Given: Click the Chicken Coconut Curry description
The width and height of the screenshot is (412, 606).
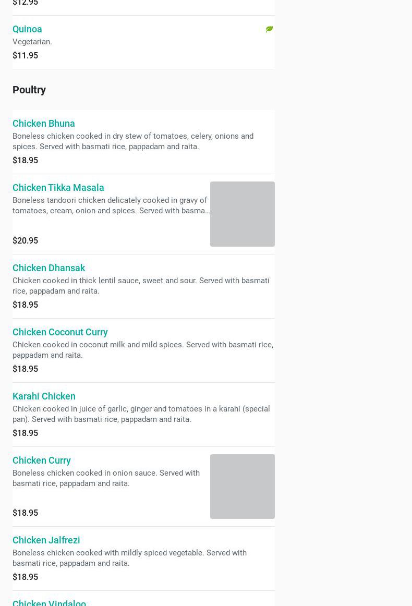Looking at the screenshot, I should click(x=142, y=350).
